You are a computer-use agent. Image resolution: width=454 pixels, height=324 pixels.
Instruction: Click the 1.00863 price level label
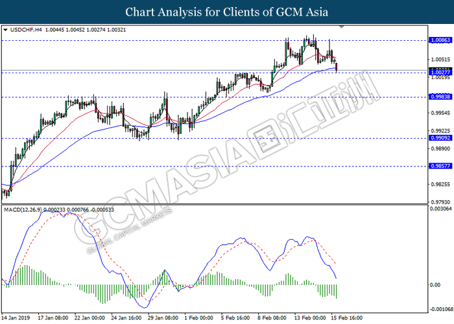[440, 40]
